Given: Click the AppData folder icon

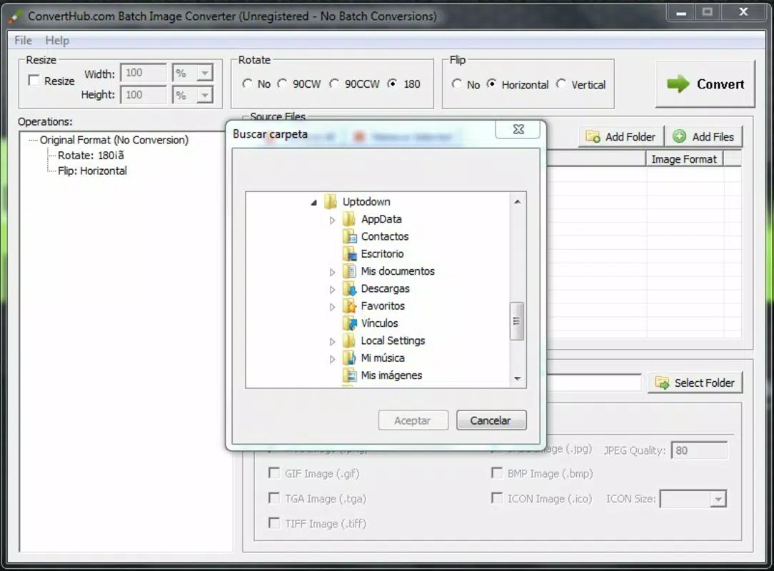Looking at the screenshot, I should (x=348, y=218).
